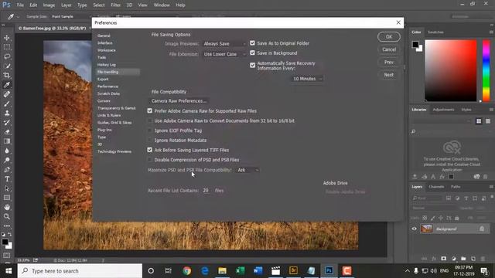Select the Eraser tool
Screen dimensions: 495x278
(7, 132)
